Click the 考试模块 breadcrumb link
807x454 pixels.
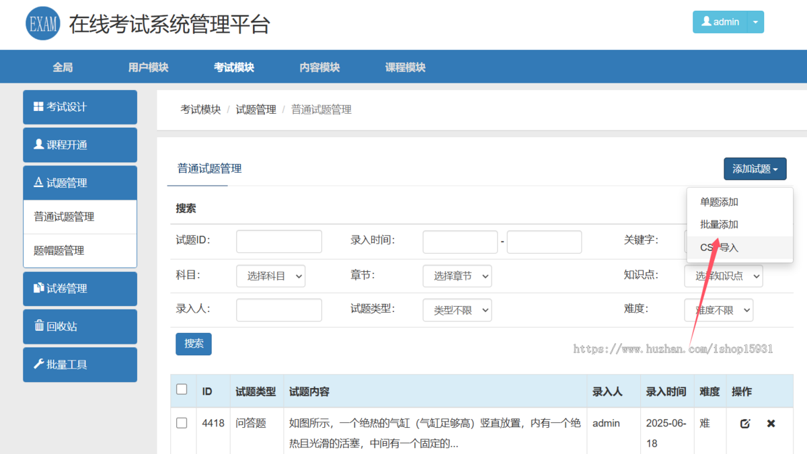[x=200, y=110]
